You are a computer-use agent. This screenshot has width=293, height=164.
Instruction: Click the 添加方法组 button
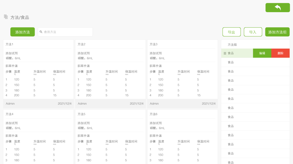coord(277,32)
